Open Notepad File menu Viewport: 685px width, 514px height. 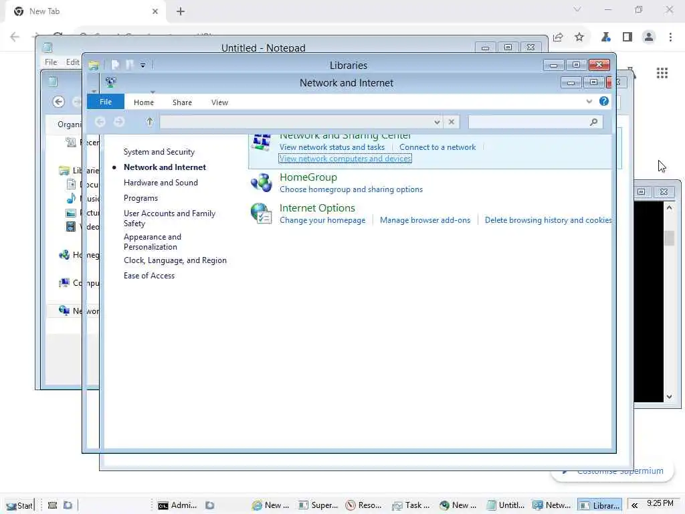51,62
